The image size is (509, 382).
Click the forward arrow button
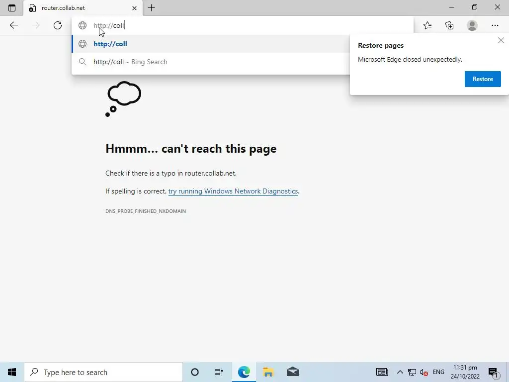36,25
